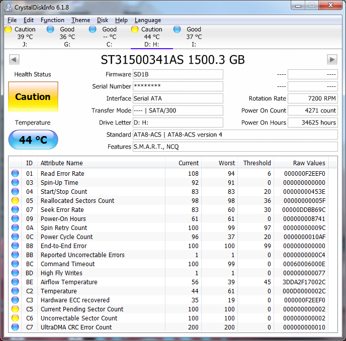Click raw value 3DDA2F17002C
The height and width of the screenshot is (341, 346).
point(304,282)
